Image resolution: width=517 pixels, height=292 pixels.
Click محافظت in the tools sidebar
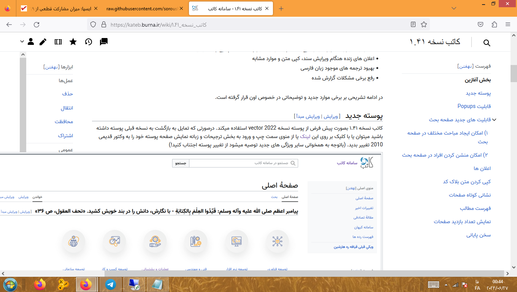click(x=64, y=122)
